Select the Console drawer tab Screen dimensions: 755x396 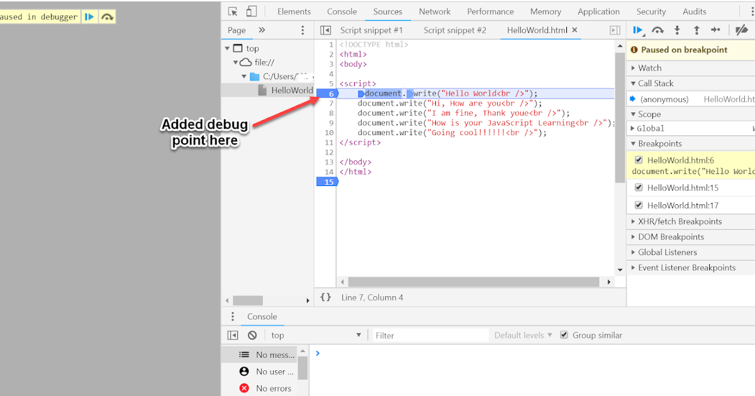262,317
